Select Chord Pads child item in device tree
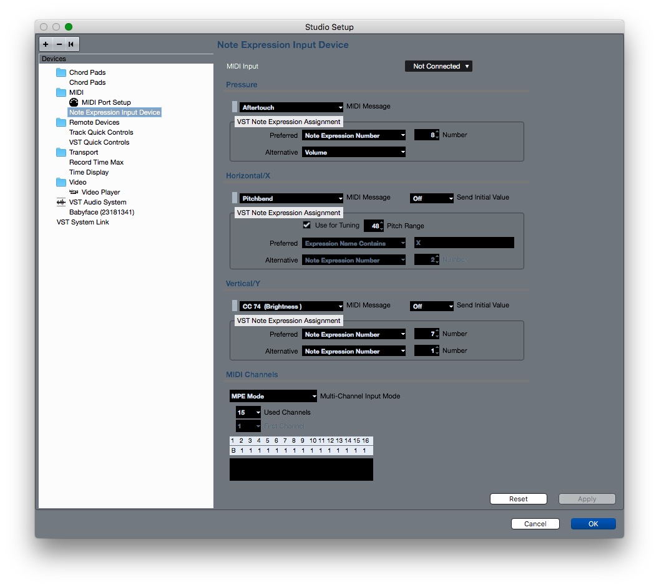 tap(87, 82)
